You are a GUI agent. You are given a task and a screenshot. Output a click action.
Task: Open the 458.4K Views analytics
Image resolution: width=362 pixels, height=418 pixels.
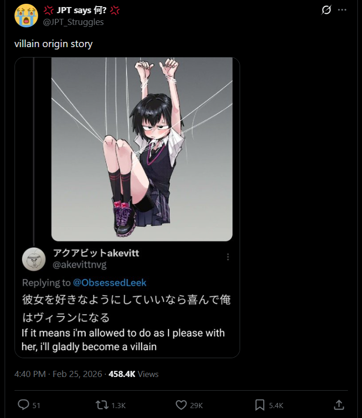(x=133, y=374)
